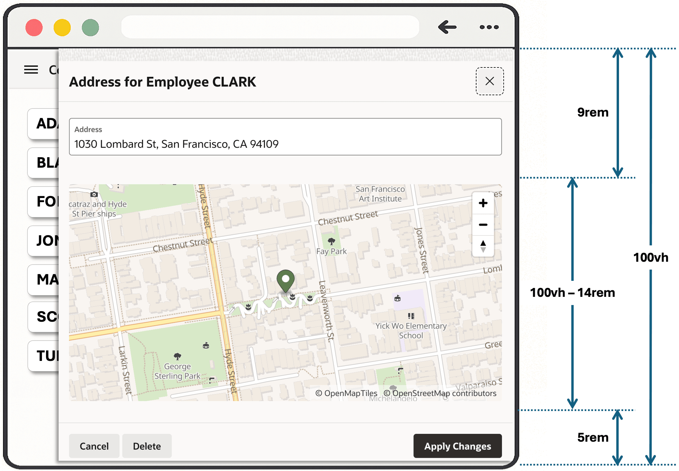Open the browser three-dot menu
This screenshot has width=679, height=471.
click(489, 27)
